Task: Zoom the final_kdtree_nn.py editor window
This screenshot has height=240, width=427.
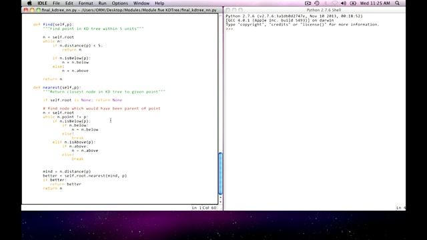Action: tap(39, 10)
